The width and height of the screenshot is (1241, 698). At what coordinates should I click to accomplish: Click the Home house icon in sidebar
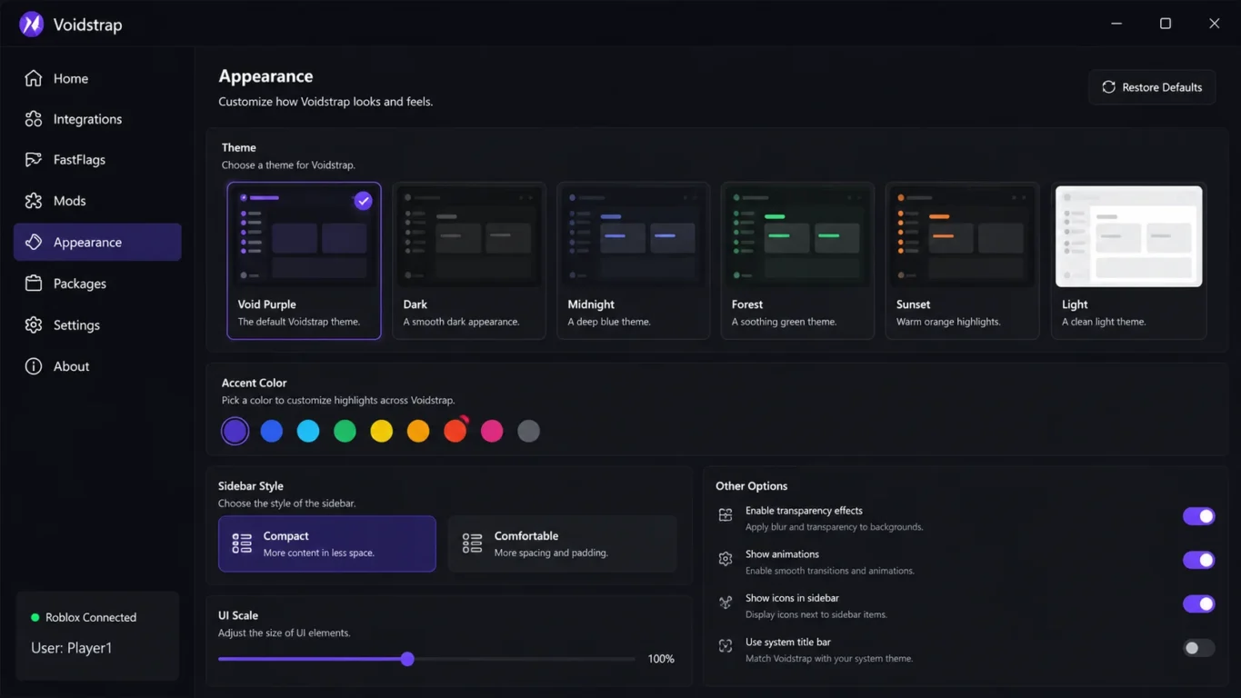point(34,78)
